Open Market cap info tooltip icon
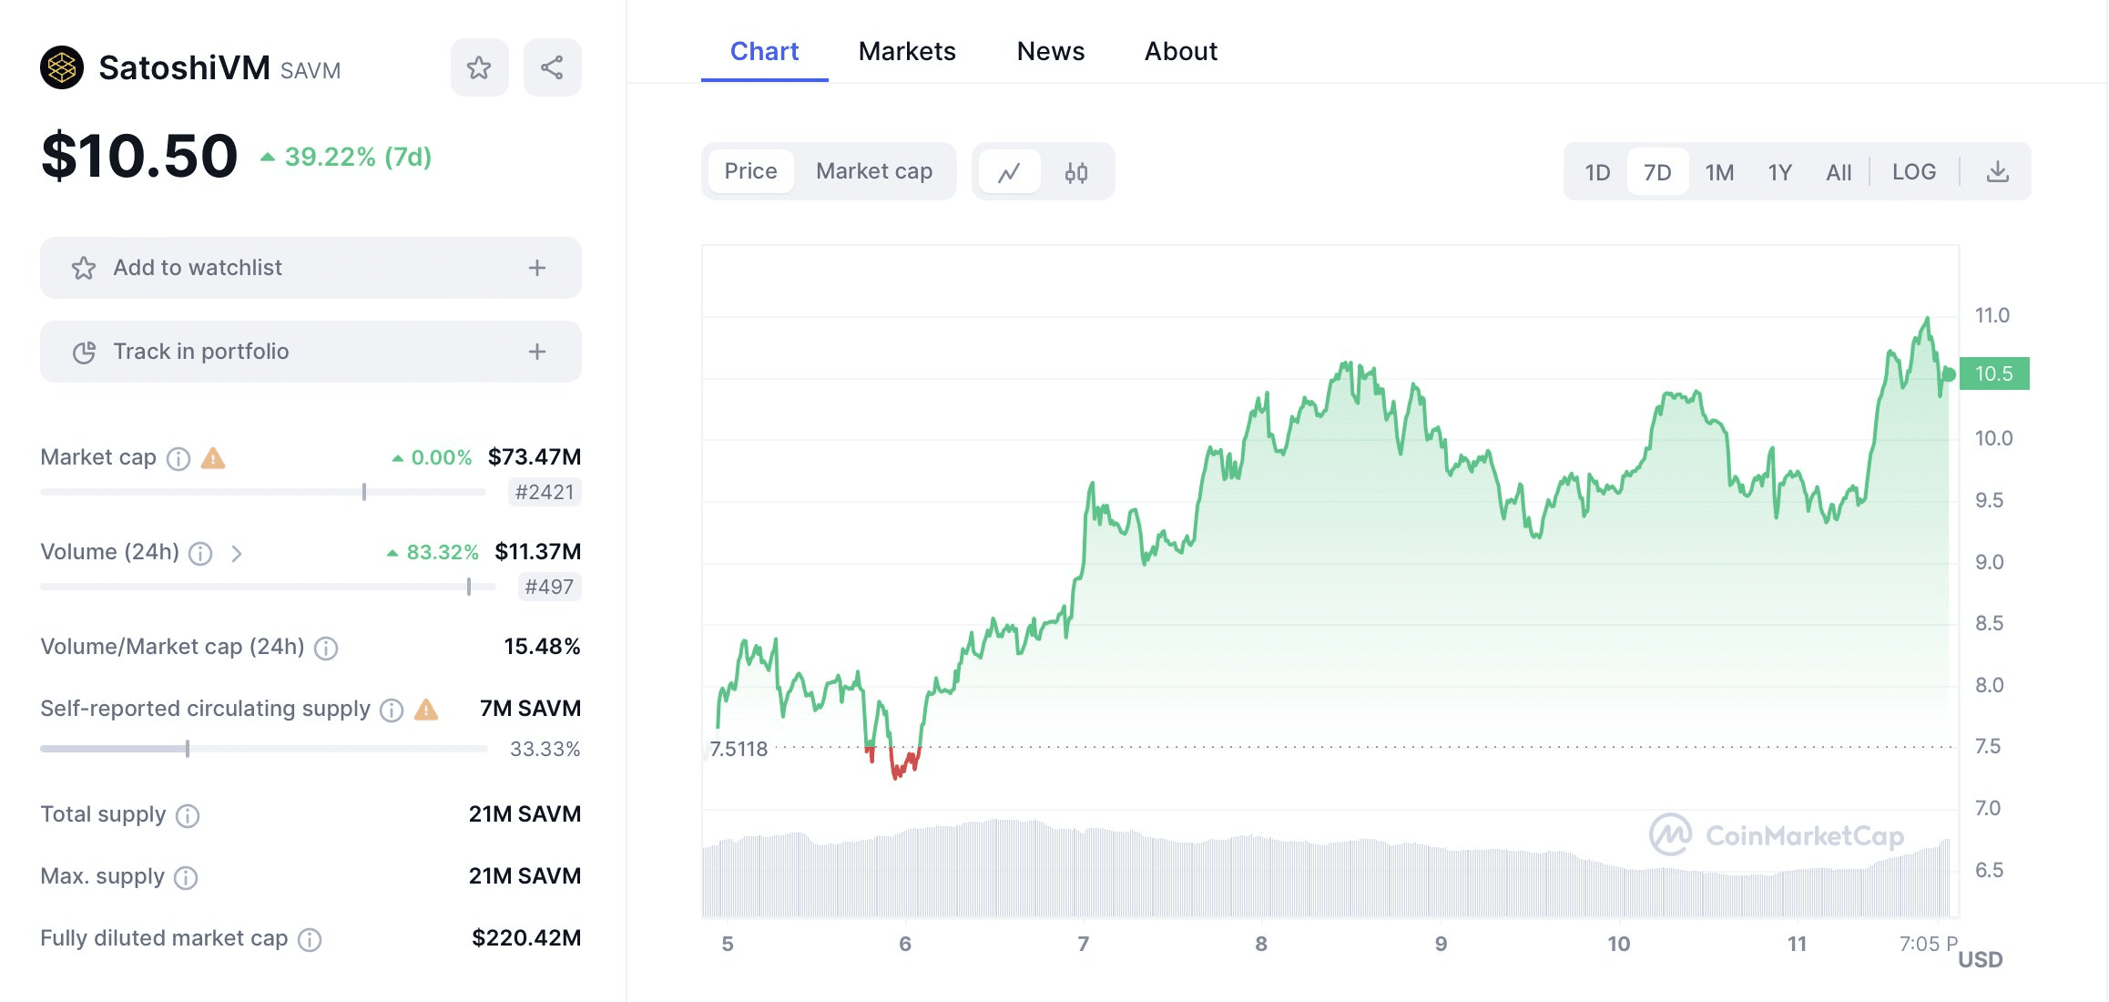This screenshot has height=1002, width=2109. click(178, 458)
